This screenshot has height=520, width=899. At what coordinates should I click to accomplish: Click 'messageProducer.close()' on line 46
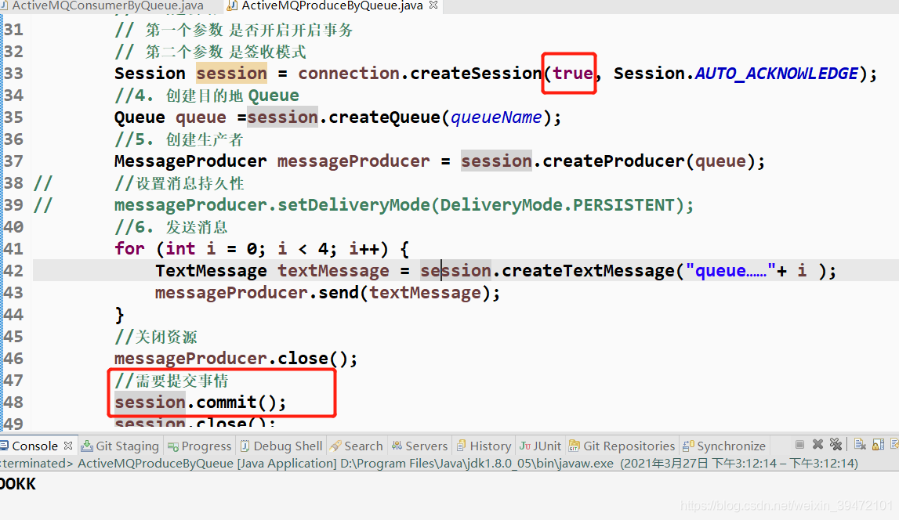tap(236, 359)
